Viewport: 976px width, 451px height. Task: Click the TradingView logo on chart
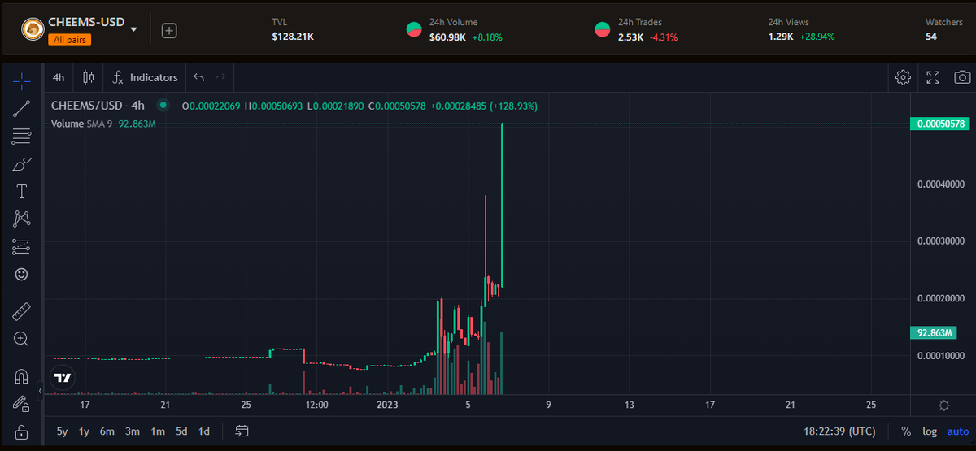click(x=62, y=377)
